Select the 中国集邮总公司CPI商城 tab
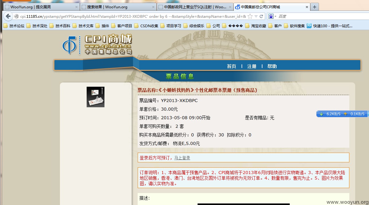Screen dimensions: 369x205 point(272,7)
